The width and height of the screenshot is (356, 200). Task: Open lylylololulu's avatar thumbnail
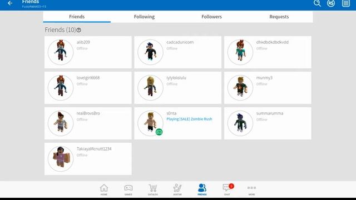pos(150,88)
